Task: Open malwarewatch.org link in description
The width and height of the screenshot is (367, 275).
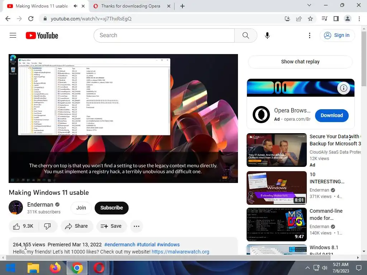Action: tap(180, 252)
